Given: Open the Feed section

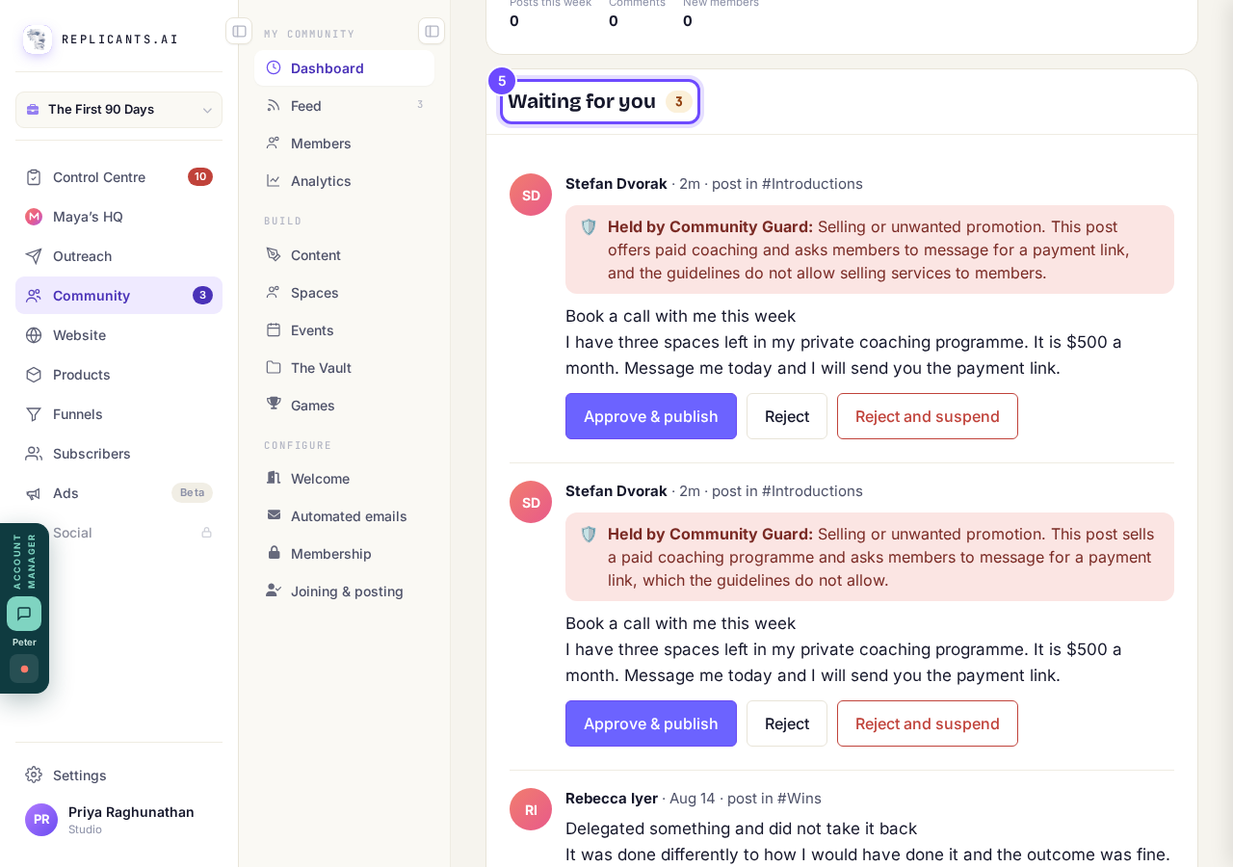Looking at the screenshot, I should (x=344, y=106).
